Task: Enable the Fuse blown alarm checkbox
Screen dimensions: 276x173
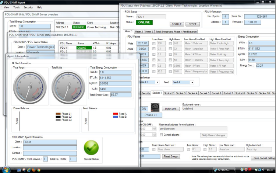Action: (x=154, y=149)
